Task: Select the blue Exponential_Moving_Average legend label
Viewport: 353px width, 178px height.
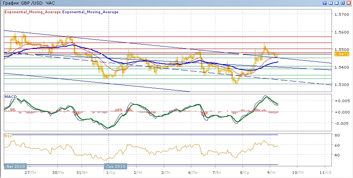Action: coord(90,12)
